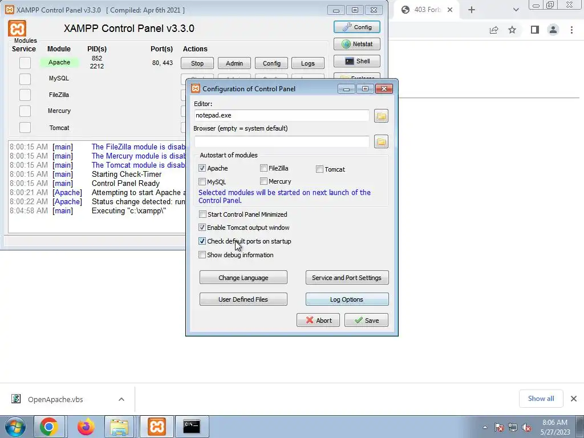Browse for browser using folder icon
This screenshot has width=584, height=438.
click(x=381, y=141)
